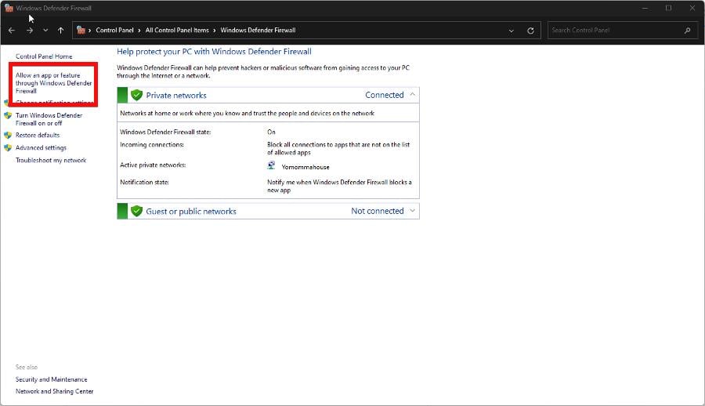
Task: Minimize the Windows Defender Firewall window
Action: click(645, 8)
